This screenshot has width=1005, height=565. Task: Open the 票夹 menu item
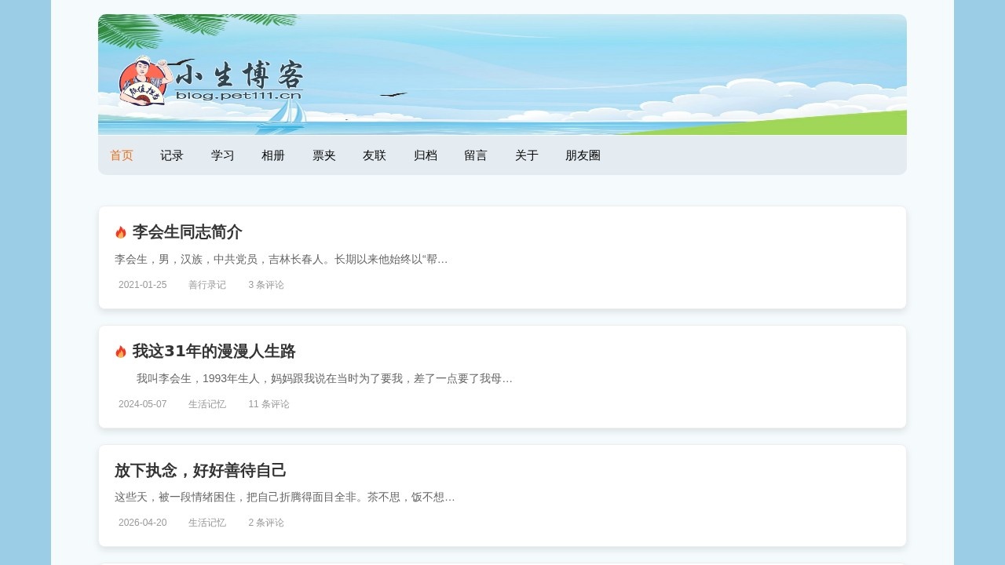click(324, 155)
